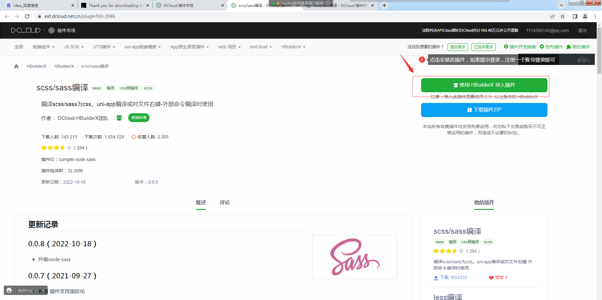Viewport: 602px width, 300px height.
Task: Click first HBuilderX breadcrumb link
Action: [36, 66]
